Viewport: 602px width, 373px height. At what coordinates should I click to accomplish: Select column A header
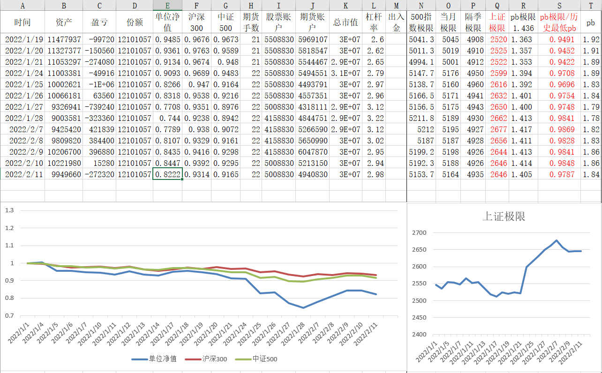(x=23, y=6)
